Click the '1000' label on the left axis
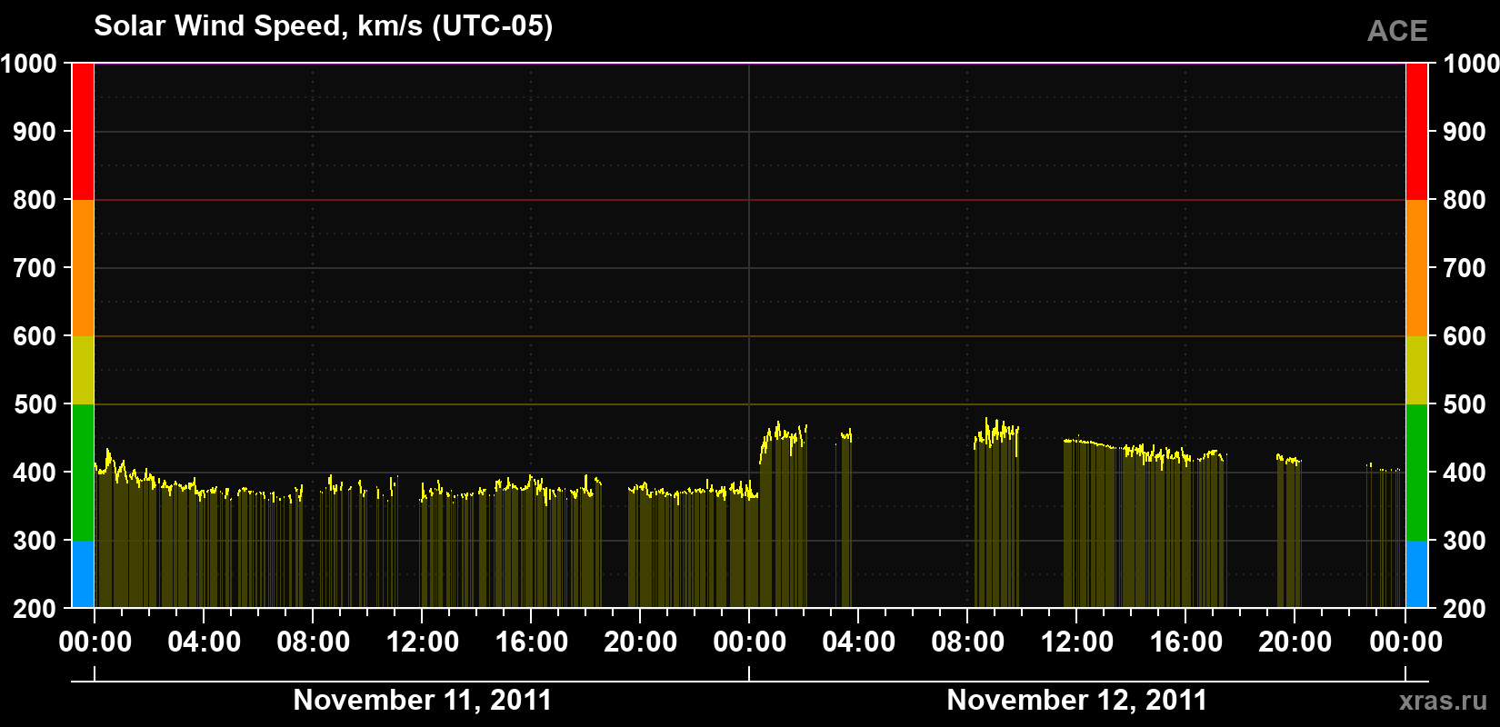 29,64
